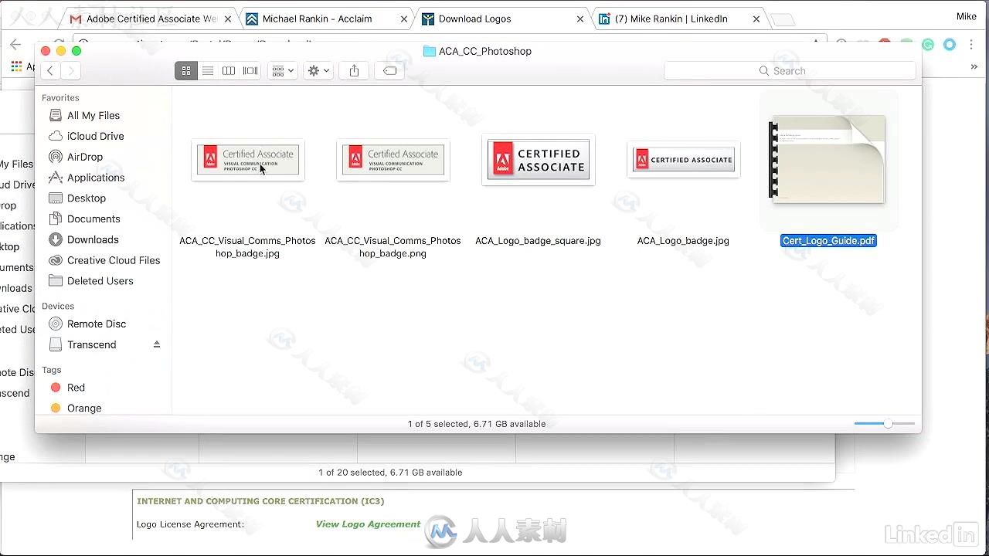
Task: Switch Finder to icon view
Action: (186, 71)
